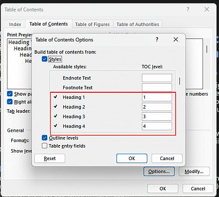The width and height of the screenshot is (219, 197).
Task: Switch to the Index tab
Action: click(x=15, y=24)
